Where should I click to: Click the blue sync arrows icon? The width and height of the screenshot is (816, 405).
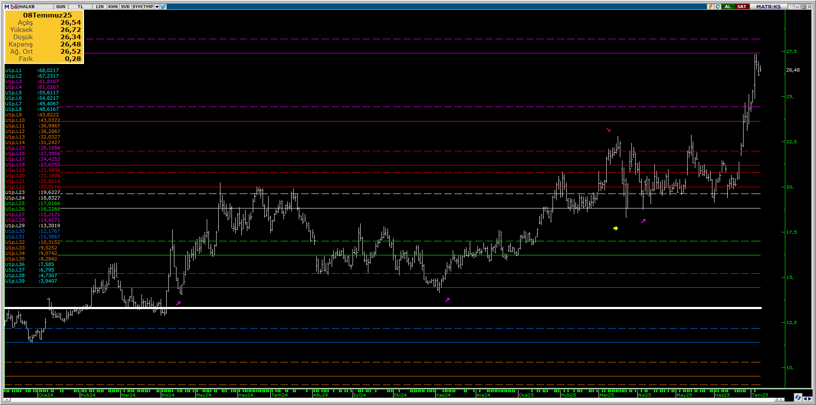click(798, 397)
